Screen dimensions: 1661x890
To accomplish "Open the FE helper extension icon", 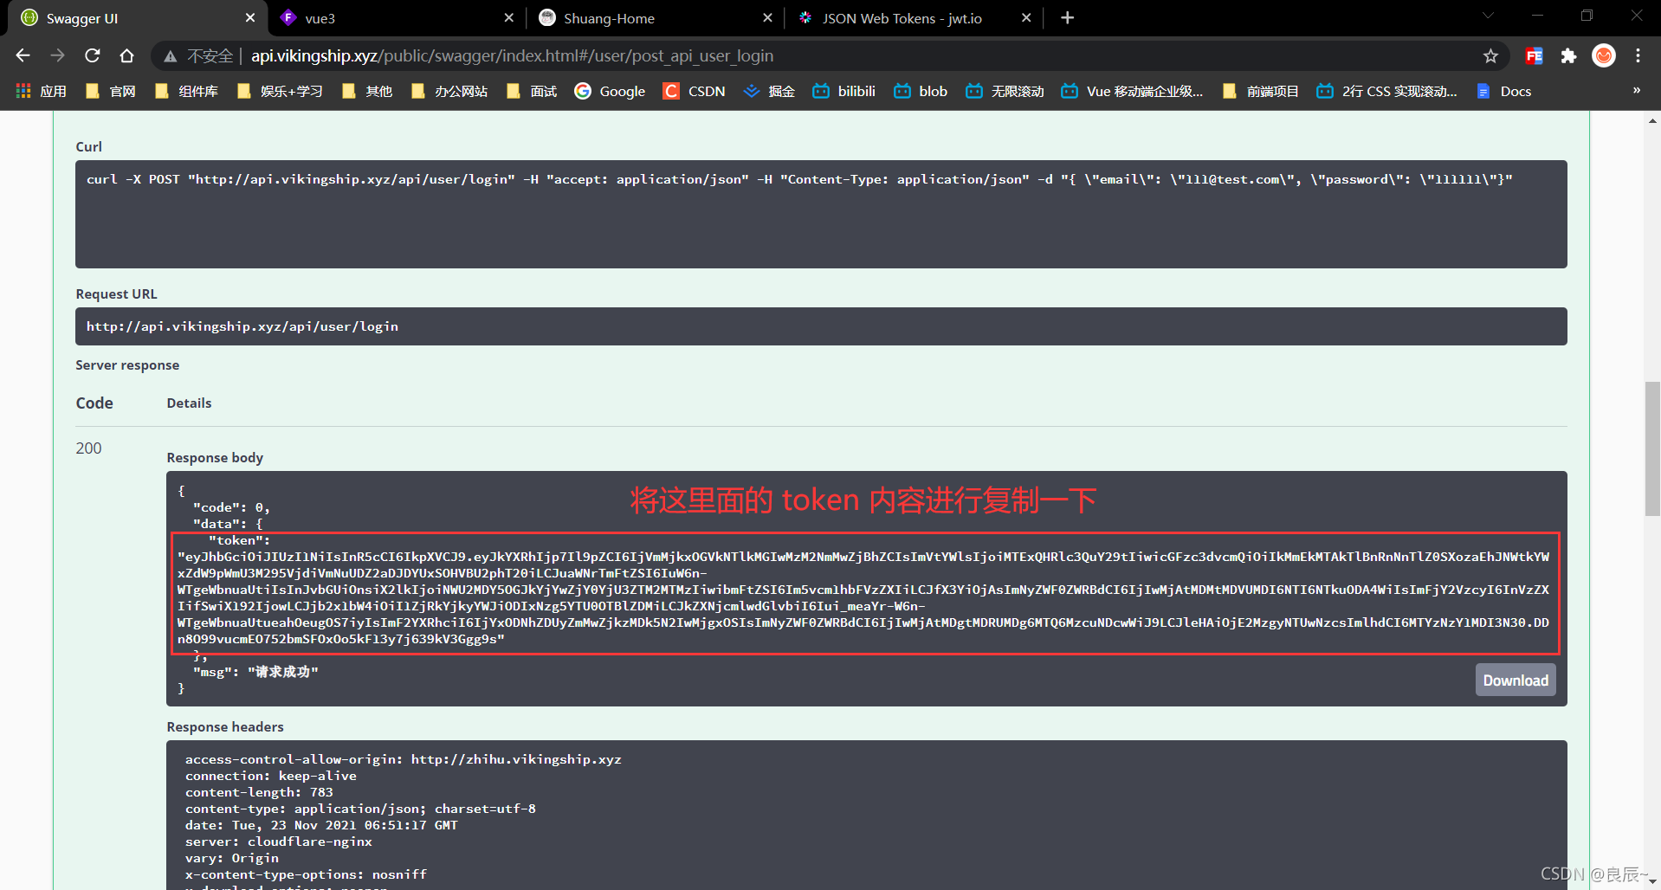I will point(1535,56).
